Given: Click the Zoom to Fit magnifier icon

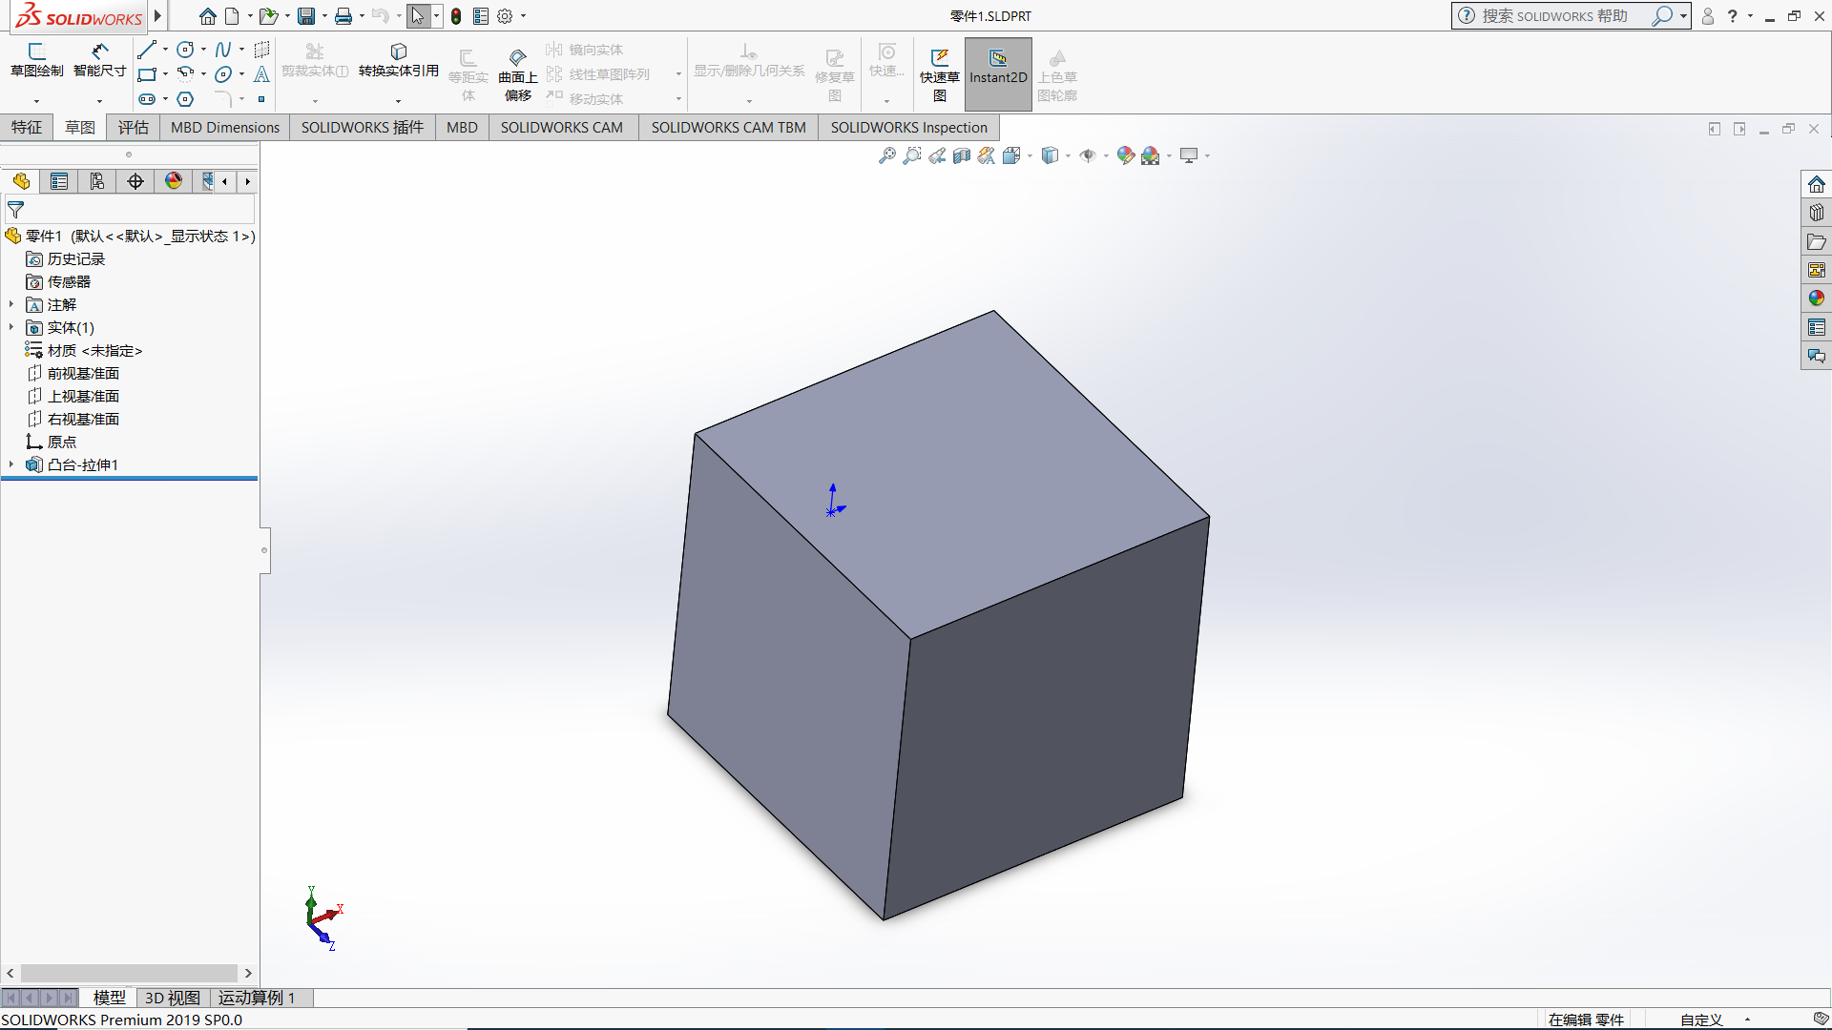Looking at the screenshot, I should click(886, 155).
